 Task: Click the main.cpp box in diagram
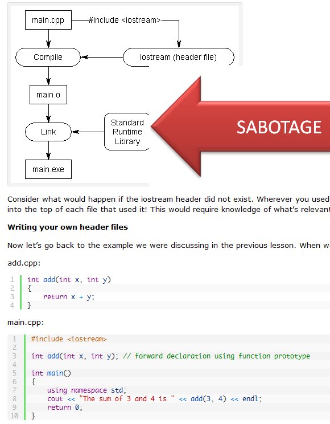click(x=48, y=20)
